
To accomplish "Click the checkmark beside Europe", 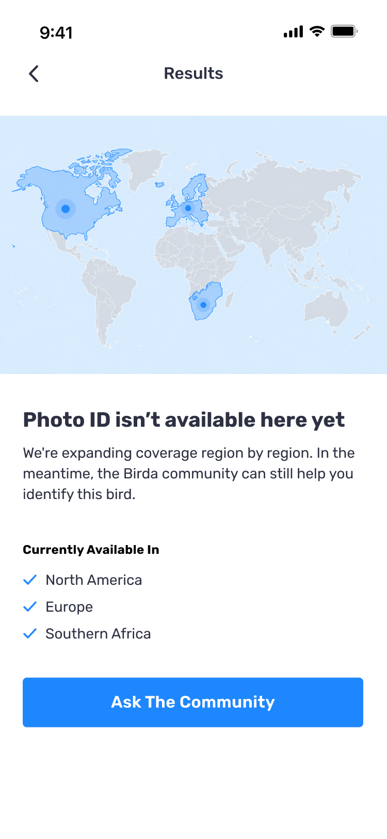I will pyautogui.click(x=30, y=607).
